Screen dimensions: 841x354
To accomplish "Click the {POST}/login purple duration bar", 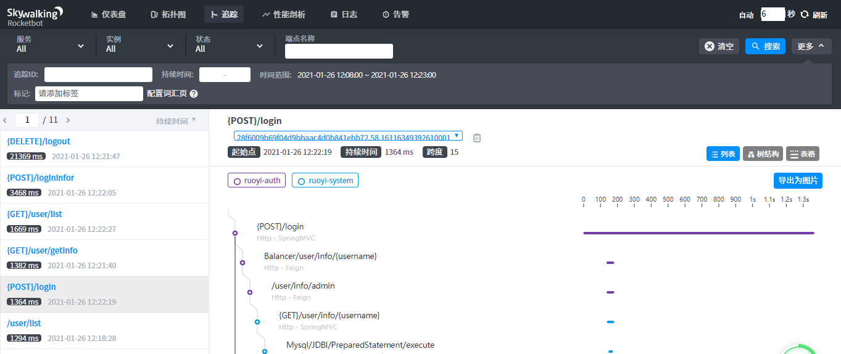I will [698, 233].
